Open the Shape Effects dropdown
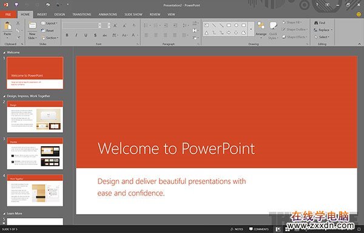This screenshot has width=364, height=233. pyautogui.click(x=295, y=37)
